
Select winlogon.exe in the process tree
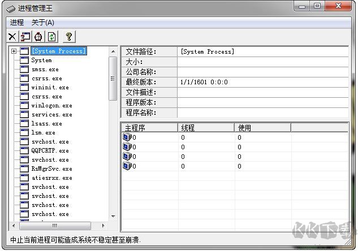(x=52, y=105)
